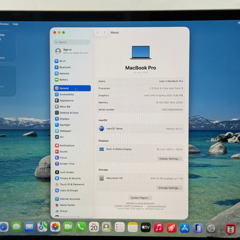Image resolution: width=240 pixels, height=240 pixels.
Task: Open Bluetooth settings in sidebar
Action: point(72,67)
